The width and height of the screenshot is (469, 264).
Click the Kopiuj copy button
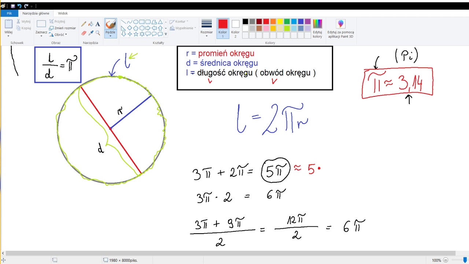point(23,28)
